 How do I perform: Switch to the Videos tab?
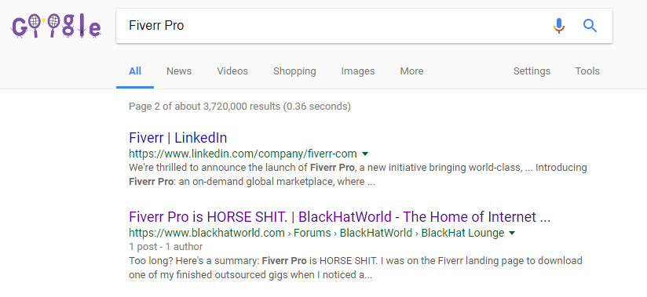click(232, 71)
